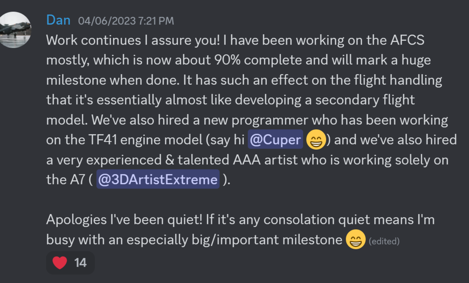Click the grinning emoji beside @Cuper
The image size is (469, 283).
316,140
